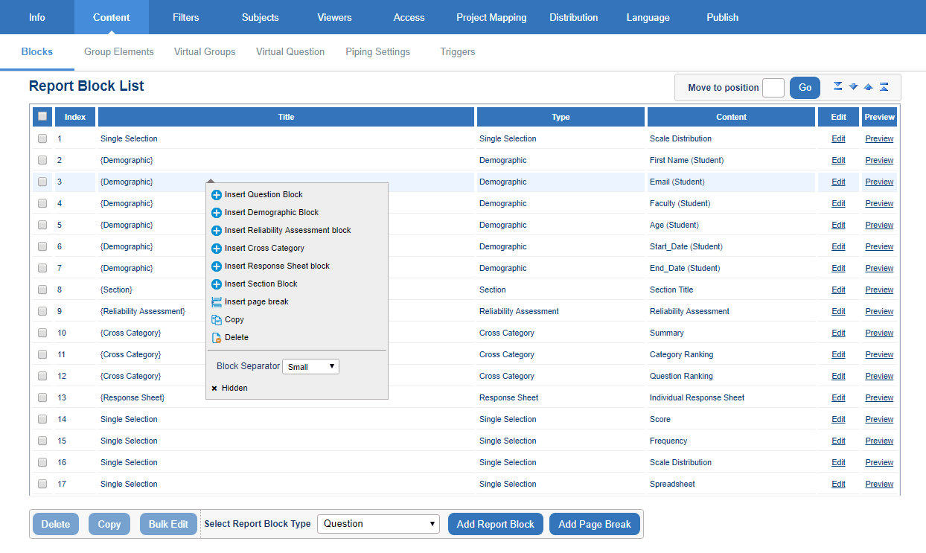
Task: Tick the checkbox for row 17 Spreadsheet
Action: pyautogui.click(x=42, y=484)
